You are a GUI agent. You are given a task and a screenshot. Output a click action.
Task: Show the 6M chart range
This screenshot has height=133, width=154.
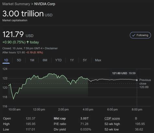click(45, 60)
